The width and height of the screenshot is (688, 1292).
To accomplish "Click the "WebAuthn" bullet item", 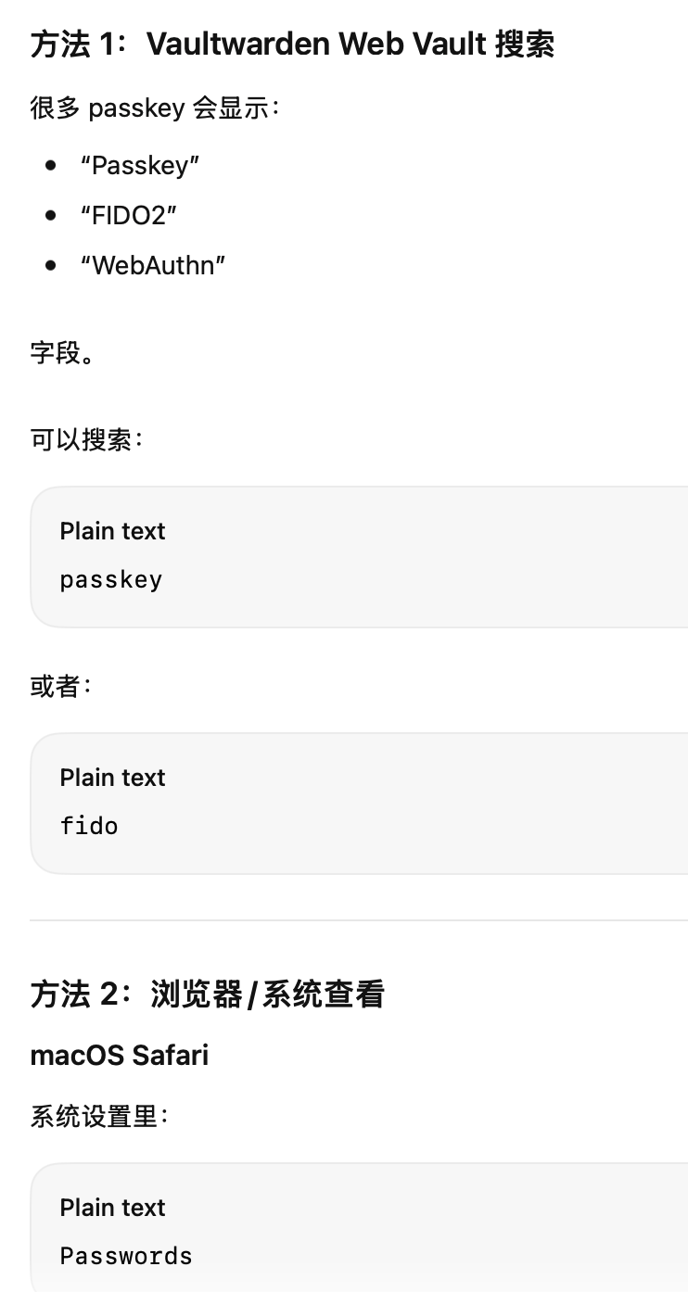I will (x=153, y=266).
